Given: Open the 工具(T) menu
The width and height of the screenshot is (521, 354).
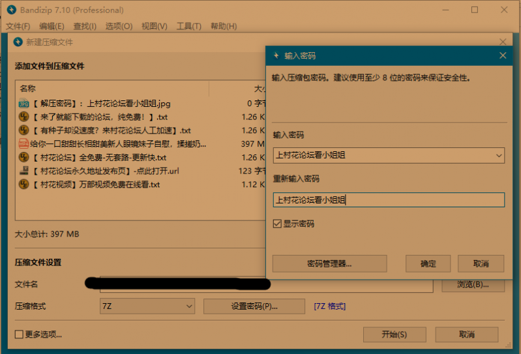Looking at the screenshot, I should pos(188,26).
